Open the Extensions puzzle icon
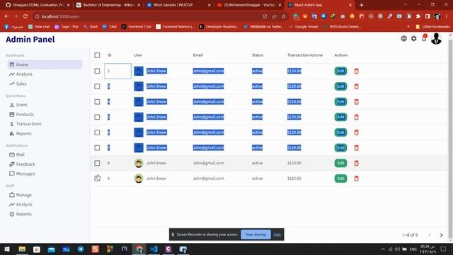This screenshot has height=255, width=453. 418,16
